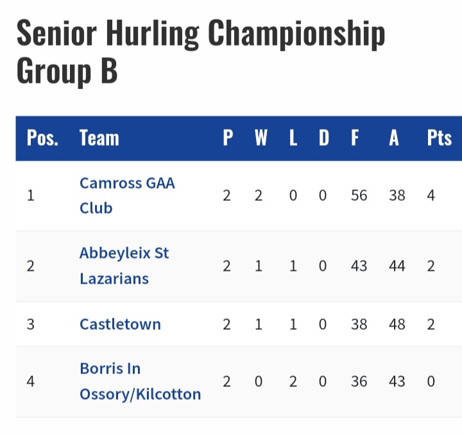Click the Team column header
Screen dimensions: 462x435
pyautogui.click(x=99, y=138)
